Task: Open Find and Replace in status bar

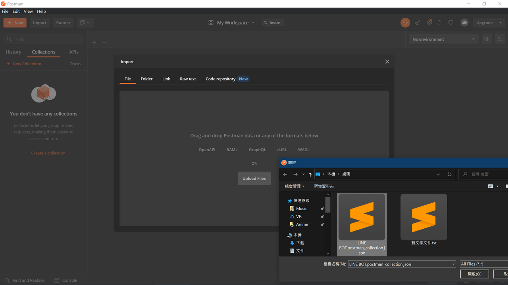Action: click(x=25, y=280)
